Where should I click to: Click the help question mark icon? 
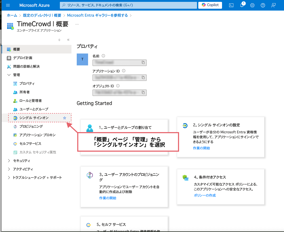coord(263,5)
